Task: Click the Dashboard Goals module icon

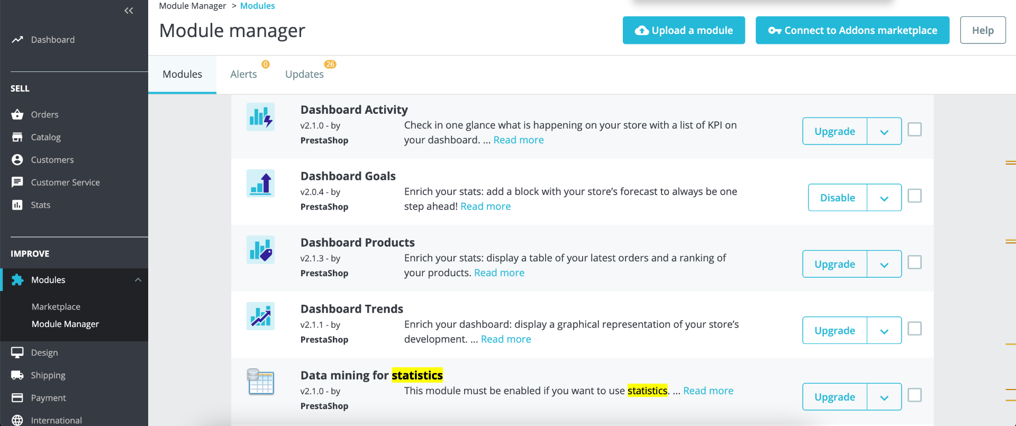Action: point(260,183)
